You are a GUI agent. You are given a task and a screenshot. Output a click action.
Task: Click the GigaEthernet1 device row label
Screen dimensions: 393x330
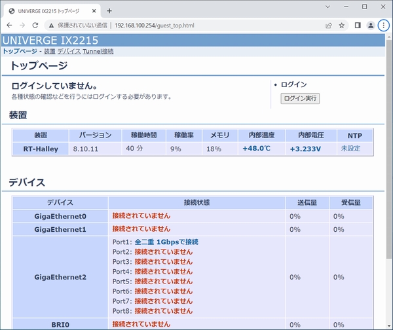point(60,229)
